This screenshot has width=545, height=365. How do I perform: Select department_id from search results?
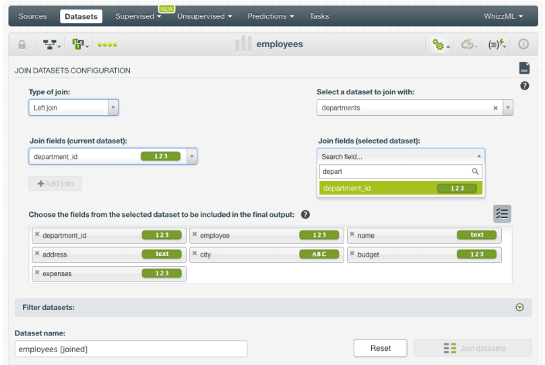pos(401,188)
